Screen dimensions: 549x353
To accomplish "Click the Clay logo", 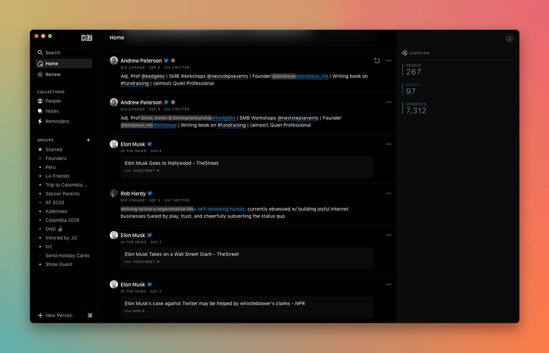I will tap(87, 38).
